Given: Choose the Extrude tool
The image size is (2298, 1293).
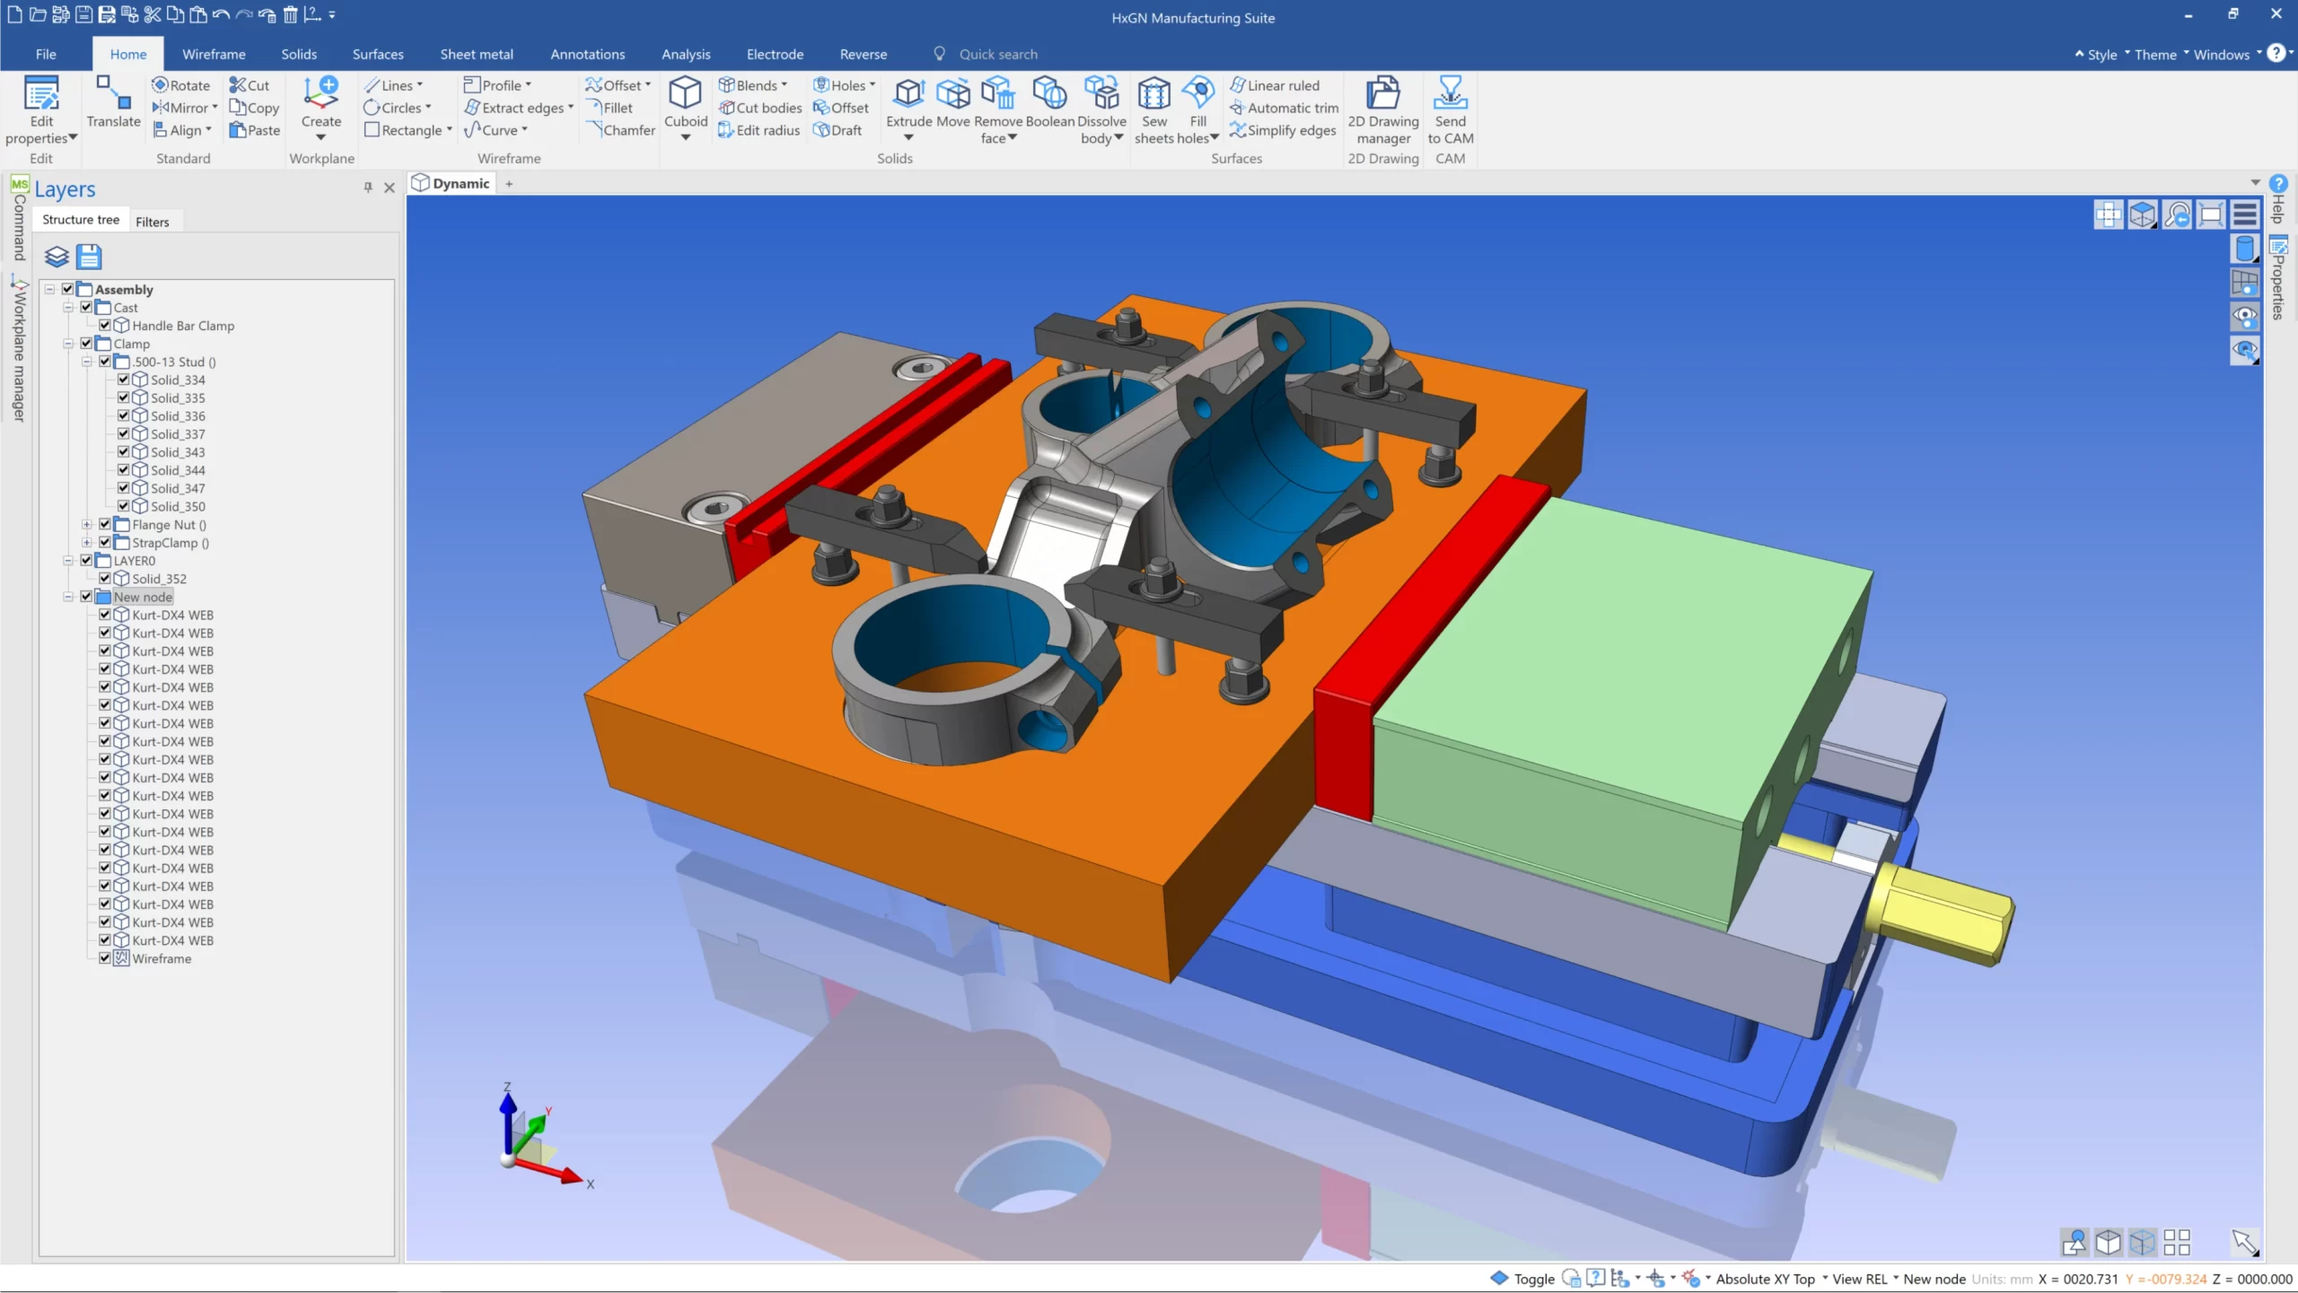Looking at the screenshot, I should pyautogui.click(x=908, y=108).
